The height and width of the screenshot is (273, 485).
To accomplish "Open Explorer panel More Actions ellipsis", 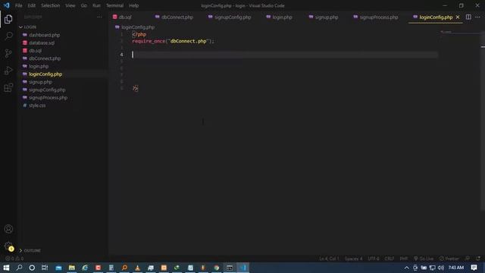I will click(99, 17).
